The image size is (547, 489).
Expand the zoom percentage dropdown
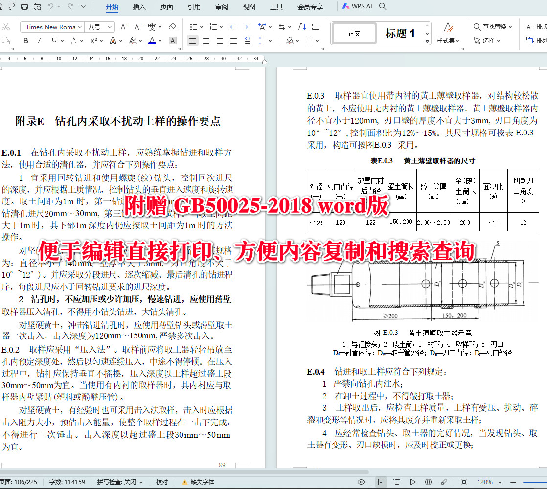click(500, 482)
